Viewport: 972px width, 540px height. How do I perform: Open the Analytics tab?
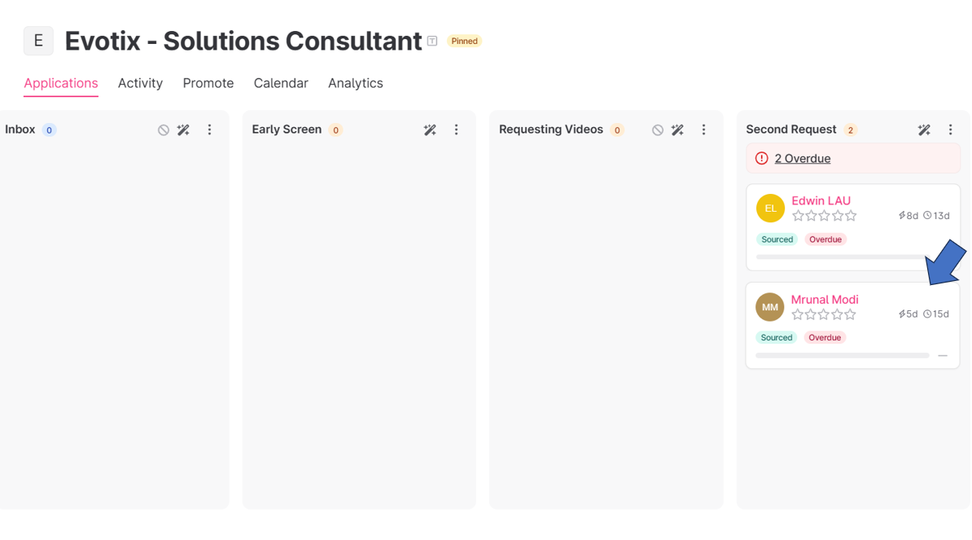355,83
